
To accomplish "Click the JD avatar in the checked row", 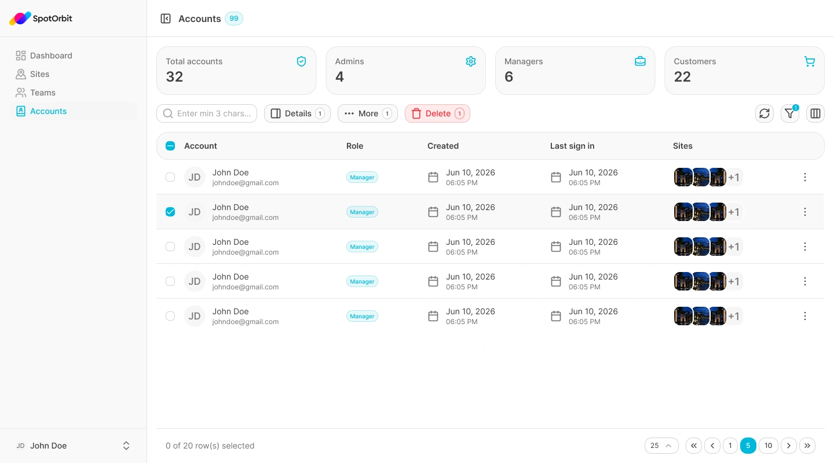I will point(195,212).
